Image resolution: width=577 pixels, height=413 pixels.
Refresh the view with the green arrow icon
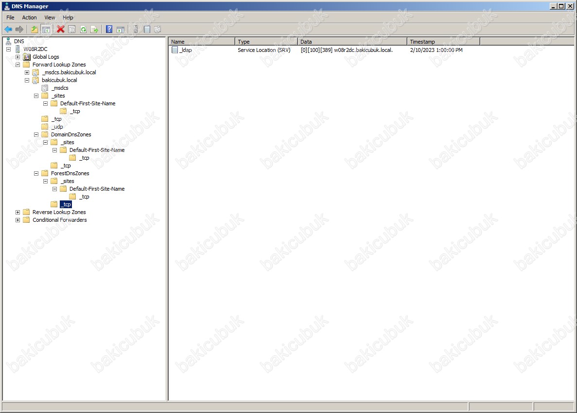click(84, 30)
